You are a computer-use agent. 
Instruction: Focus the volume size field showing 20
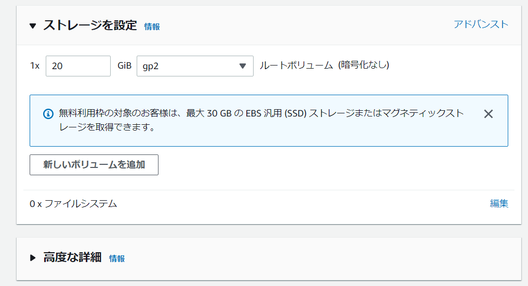(x=78, y=66)
